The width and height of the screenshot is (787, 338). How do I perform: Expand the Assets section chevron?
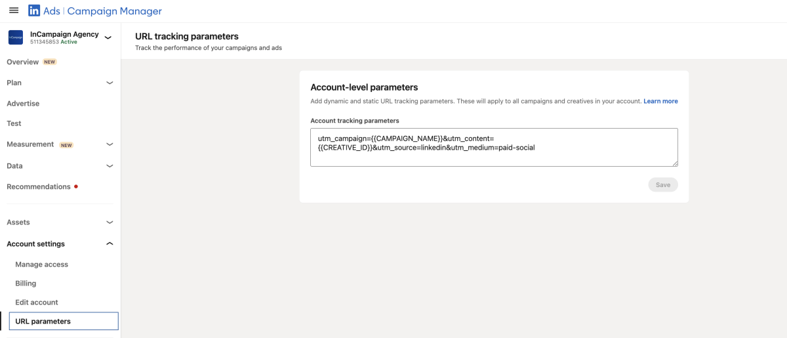110,222
